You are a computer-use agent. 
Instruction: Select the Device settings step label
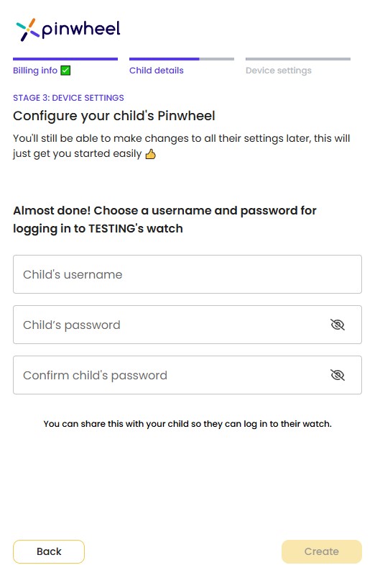pyautogui.click(x=279, y=71)
